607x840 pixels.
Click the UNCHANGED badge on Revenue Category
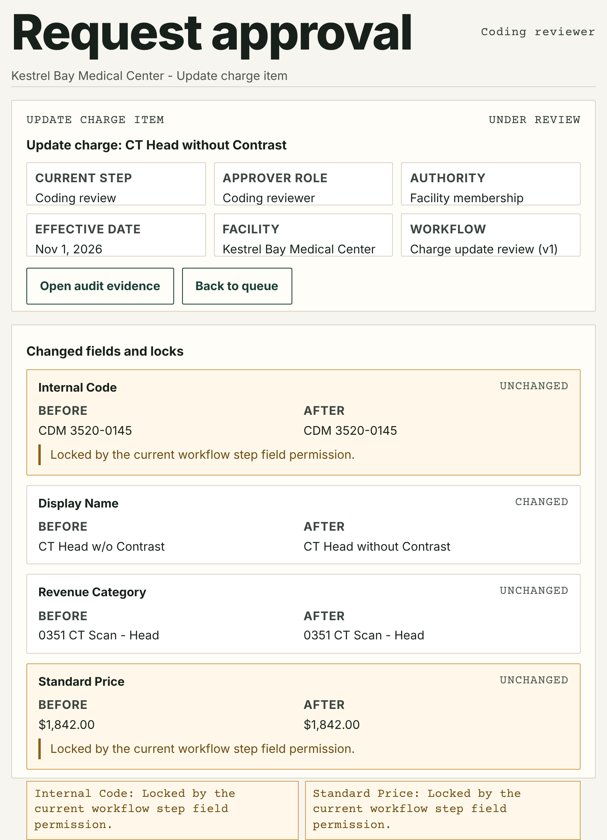coord(534,591)
